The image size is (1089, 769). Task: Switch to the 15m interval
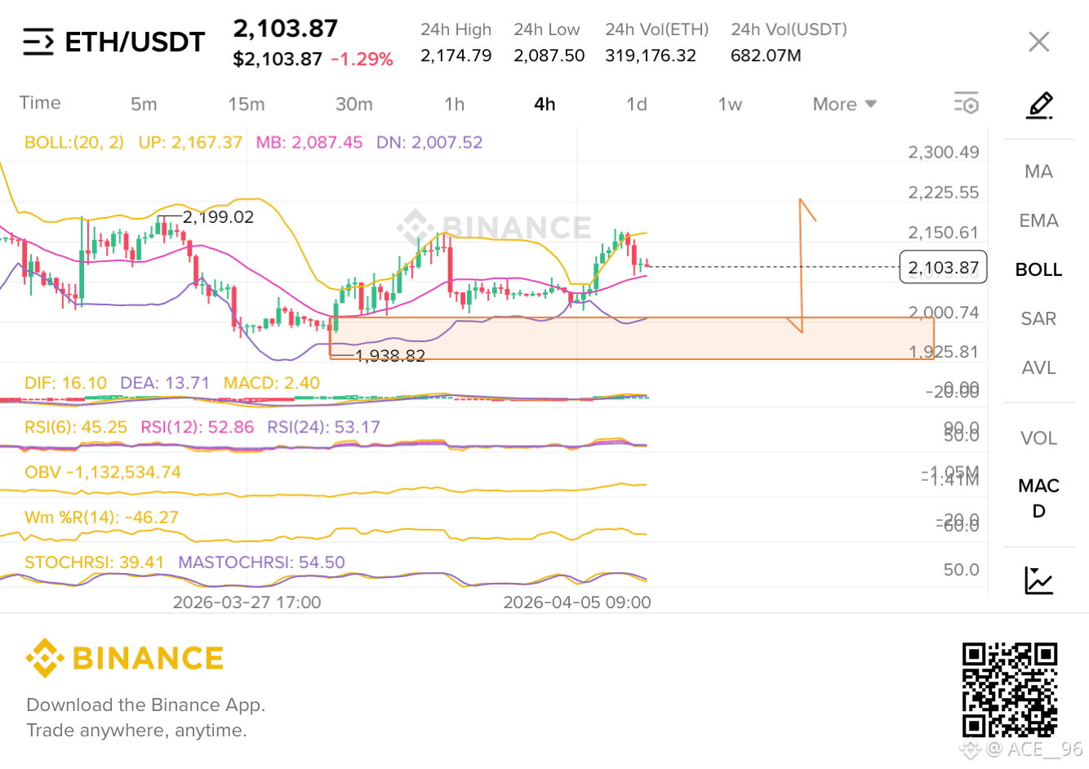pyautogui.click(x=247, y=104)
